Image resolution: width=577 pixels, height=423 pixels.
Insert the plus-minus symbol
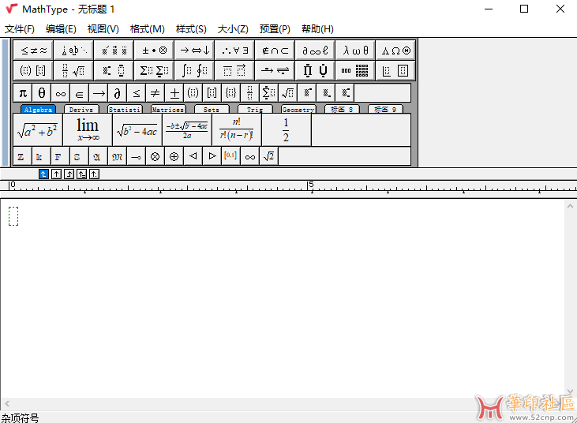coord(174,93)
